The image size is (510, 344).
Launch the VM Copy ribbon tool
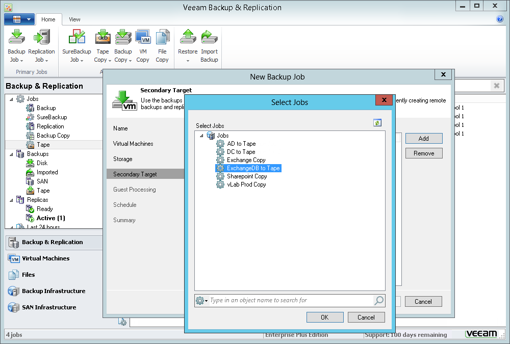click(x=143, y=45)
